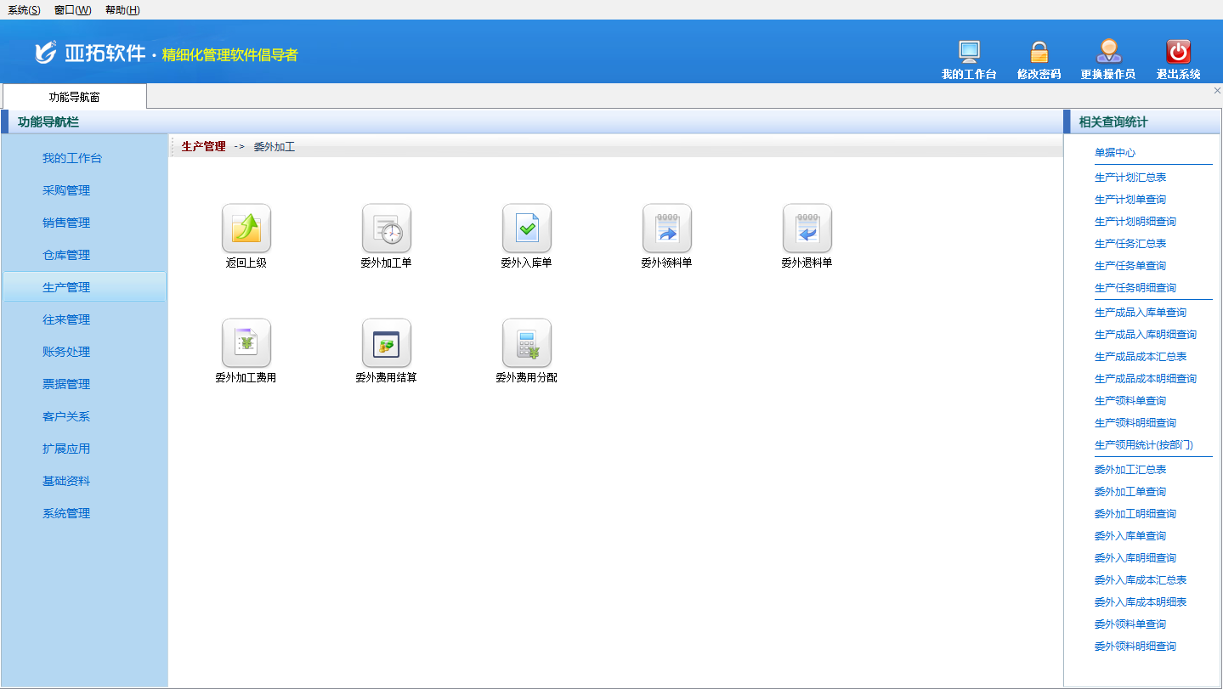The height and width of the screenshot is (689, 1223).
Task: Open the 系统(S) menu
Action: pos(24,10)
